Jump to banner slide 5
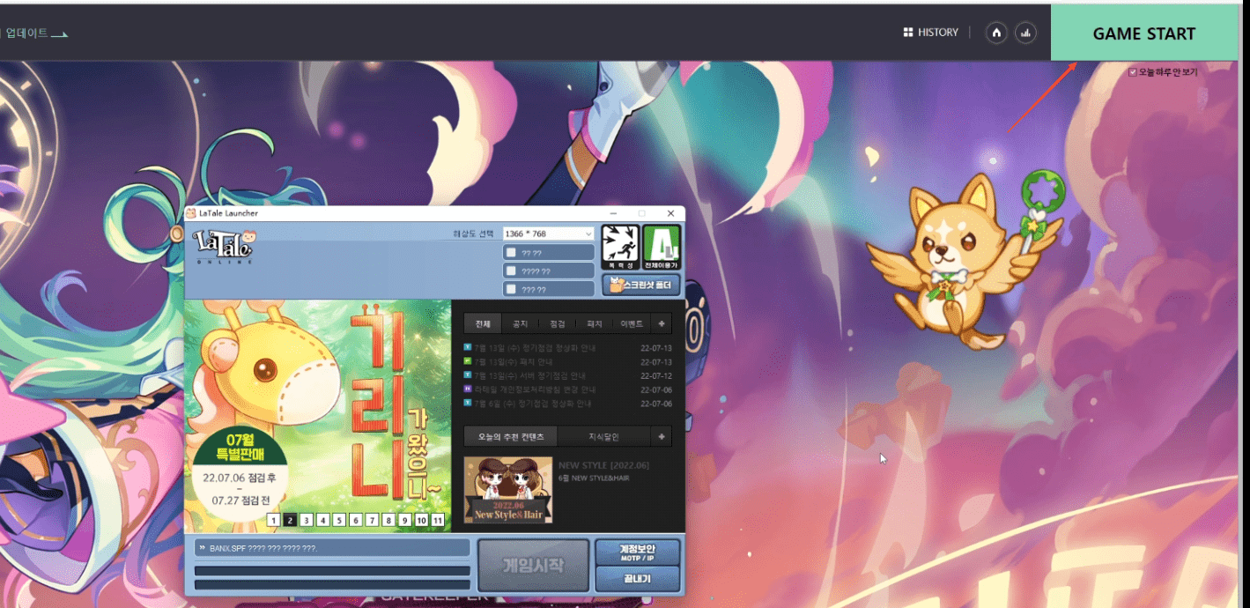 point(339,520)
